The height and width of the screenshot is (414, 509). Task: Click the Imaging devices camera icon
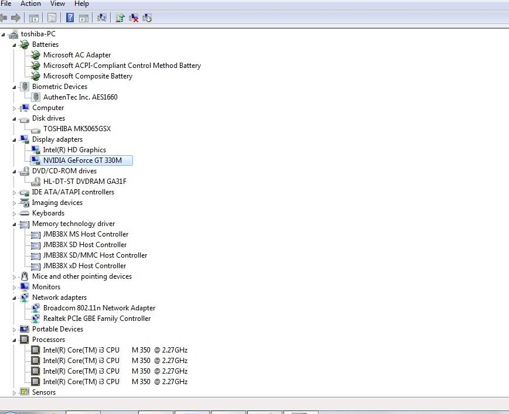click(x=25, y=203)
